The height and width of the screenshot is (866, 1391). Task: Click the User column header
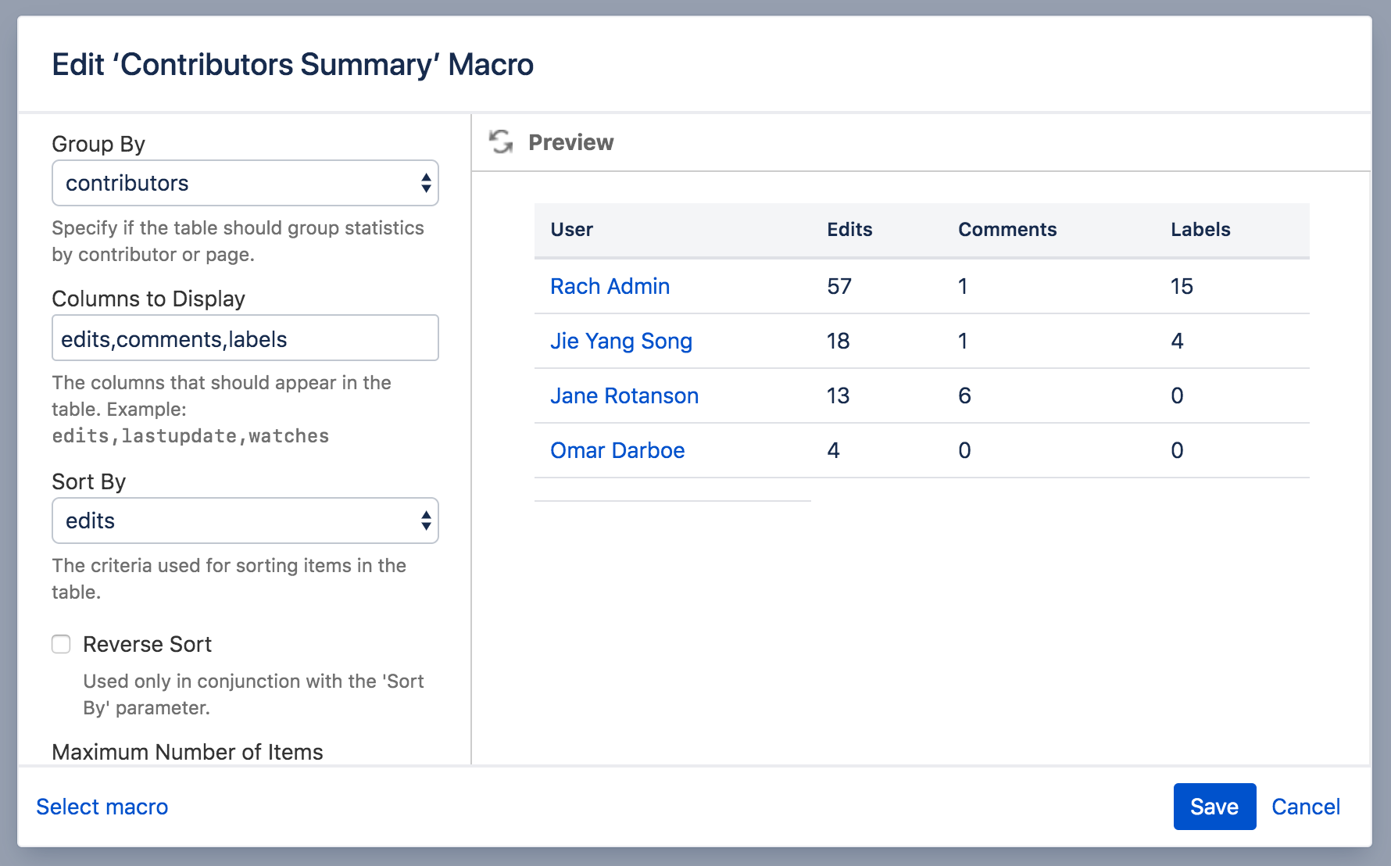point(571,230)
